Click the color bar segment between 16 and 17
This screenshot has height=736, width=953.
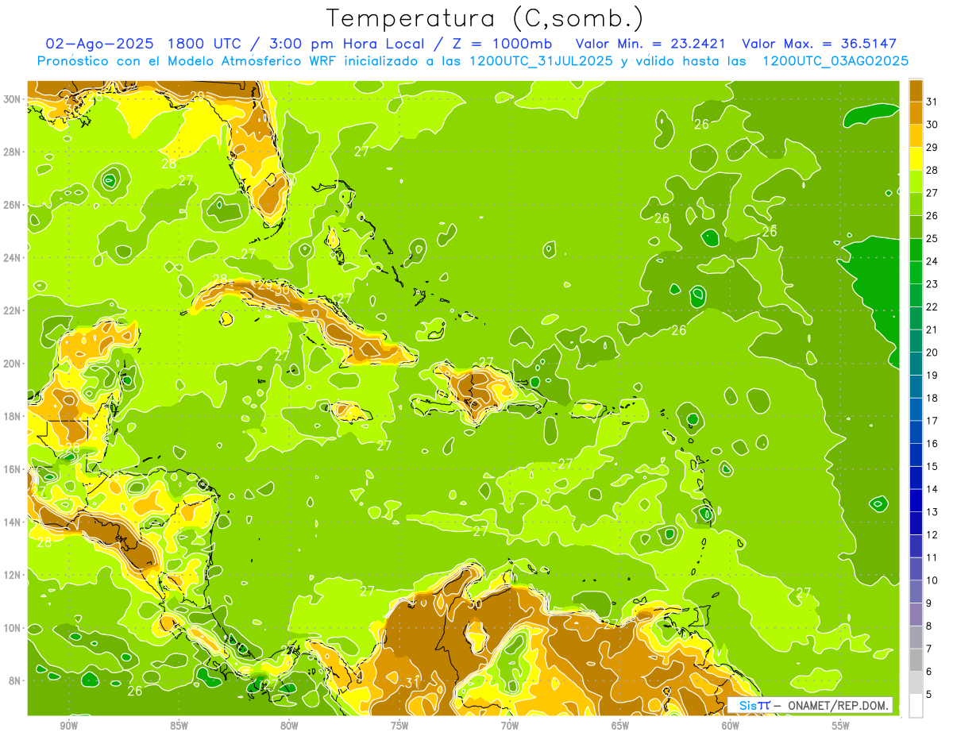916,433
